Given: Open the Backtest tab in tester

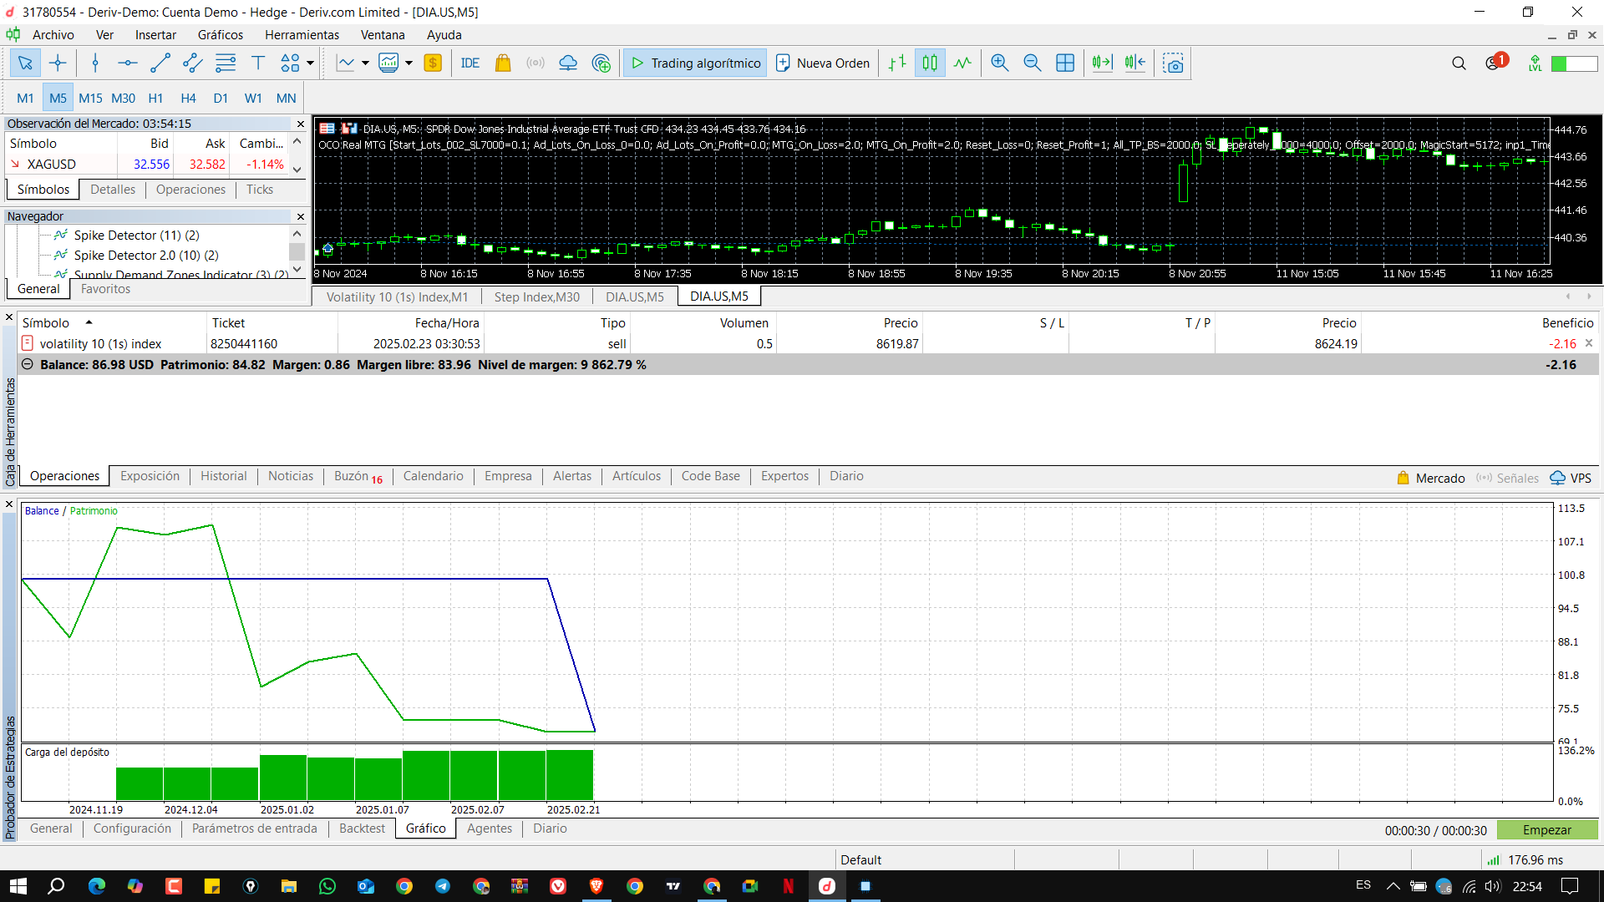Looking at the screenshot, I should pyautogui.click(x=362, y=829).
